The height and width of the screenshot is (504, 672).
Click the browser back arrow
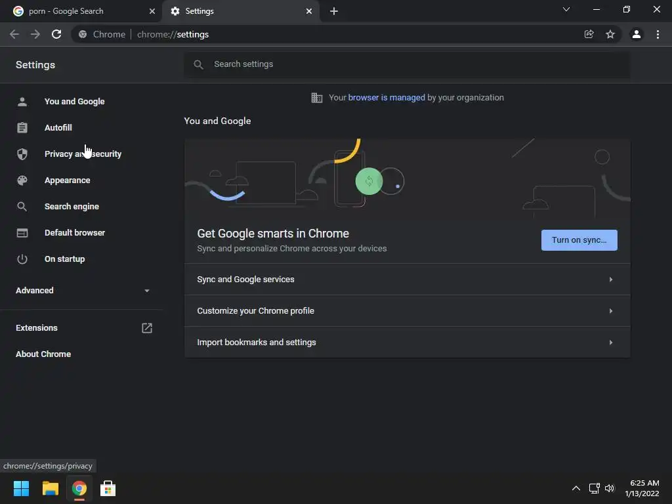point(14,34)
